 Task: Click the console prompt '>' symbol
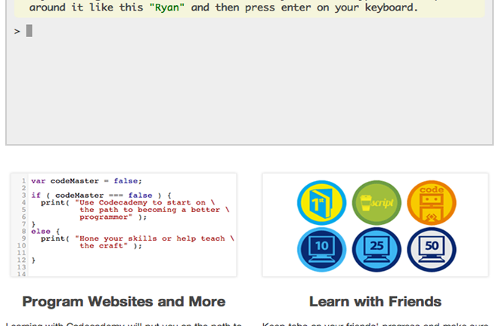click(x=17, y=31)
